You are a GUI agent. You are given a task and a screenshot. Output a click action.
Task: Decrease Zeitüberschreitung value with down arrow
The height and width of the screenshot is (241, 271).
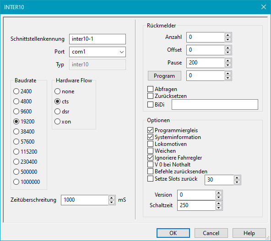(112, 202)
